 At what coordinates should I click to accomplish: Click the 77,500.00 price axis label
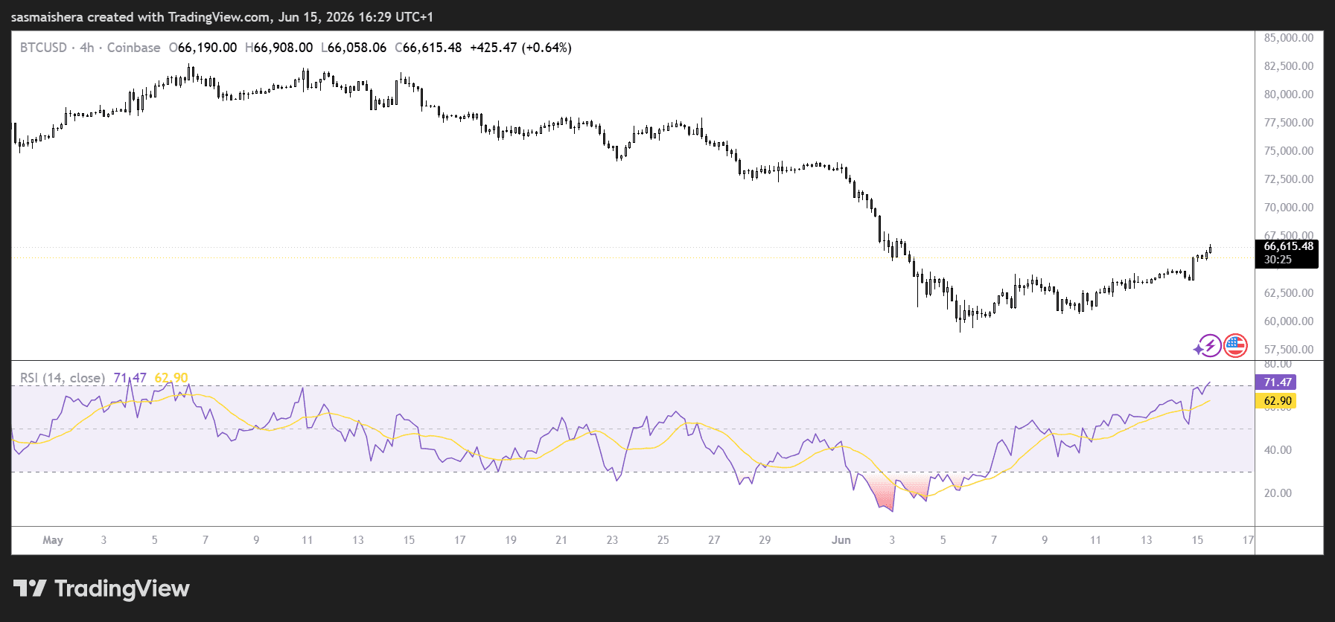coord(1289,123)
